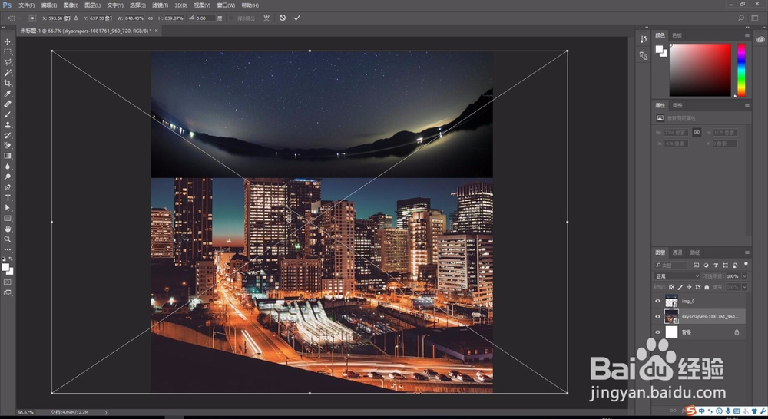The height and width of the screenshot is (419, 768).
Task: Toggle lock transparent pixels in Layers panel
Action: tap(671, 287)
